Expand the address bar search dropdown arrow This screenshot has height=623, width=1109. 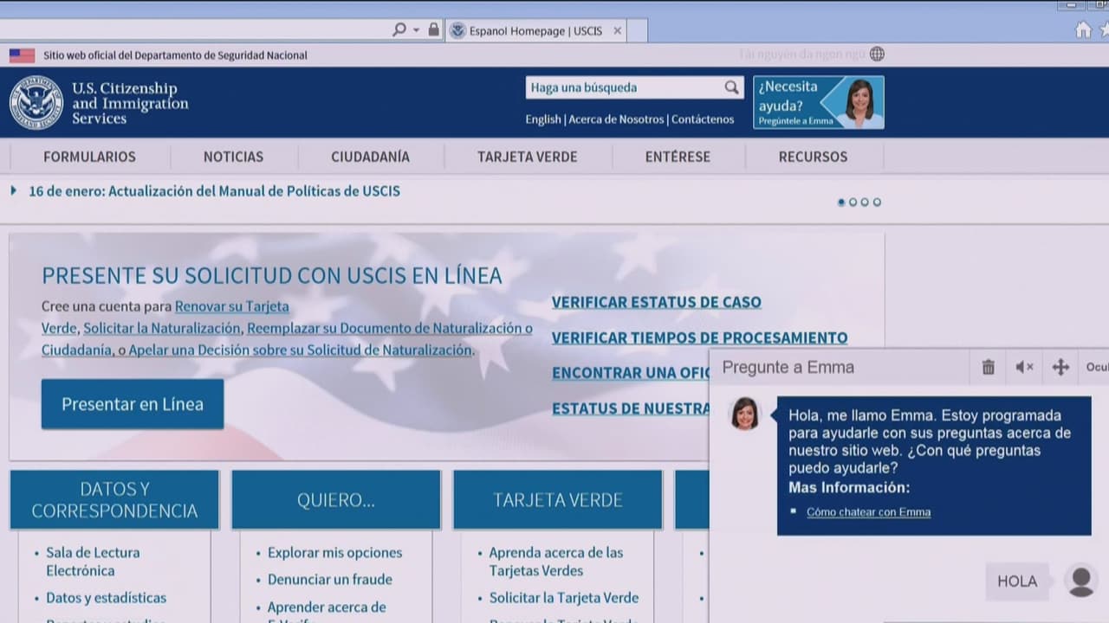click(x=416, y=30)
